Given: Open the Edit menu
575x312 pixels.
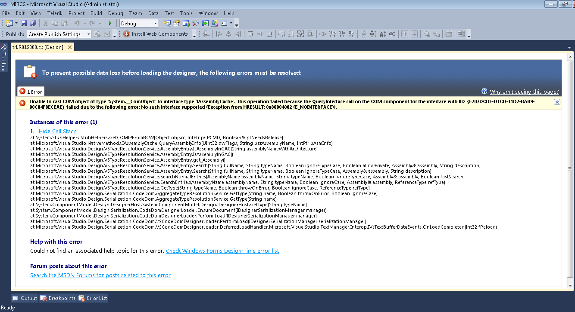Looking at the screenshot, I should click(20, 13).
